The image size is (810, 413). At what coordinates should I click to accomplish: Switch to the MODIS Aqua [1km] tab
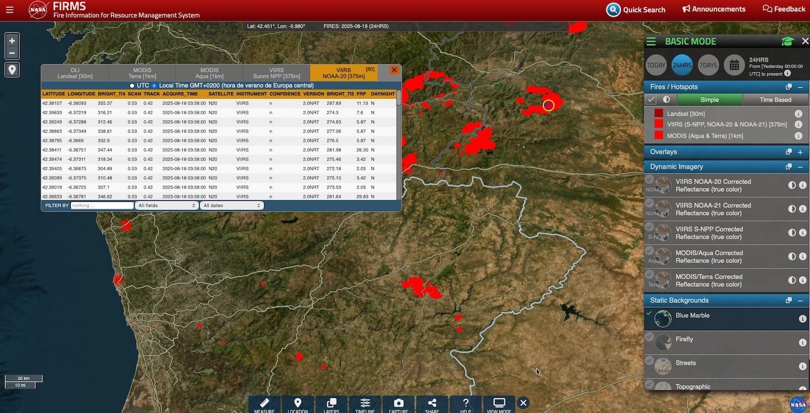[x=210, y=73]
